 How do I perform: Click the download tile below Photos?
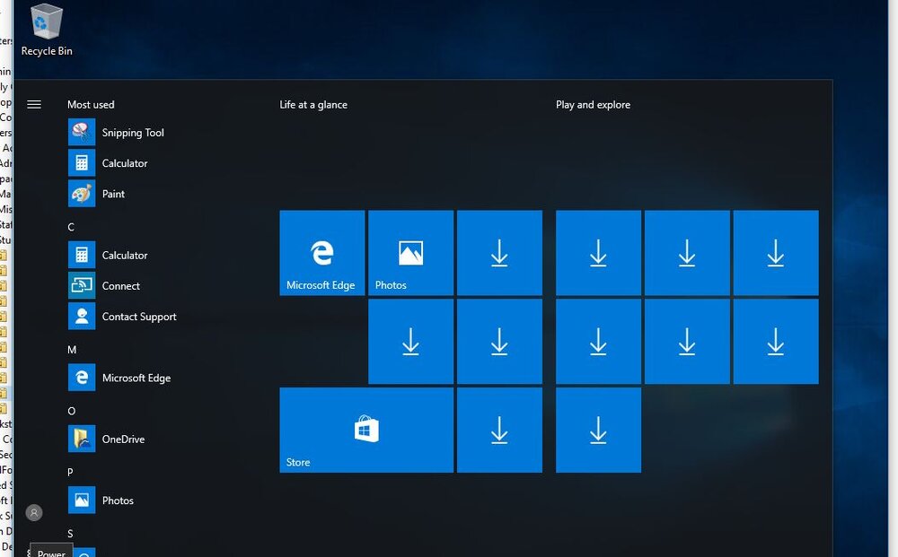pyautogui.click(x=410, y=342)
